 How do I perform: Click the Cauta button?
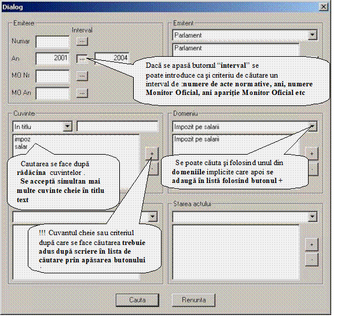[137, 300]
